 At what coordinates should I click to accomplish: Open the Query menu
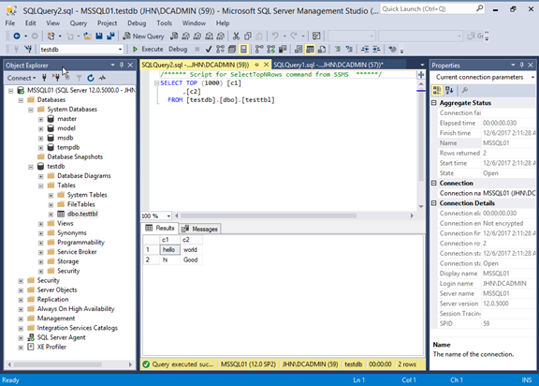[79, 23]
